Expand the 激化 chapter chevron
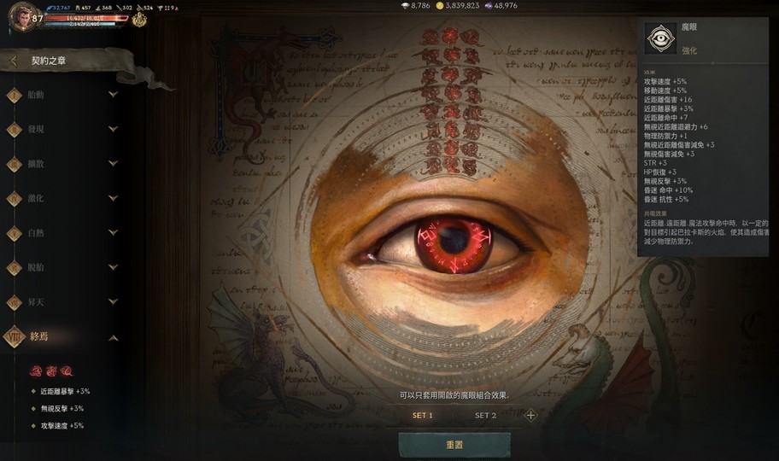 (x=114, y=198)
